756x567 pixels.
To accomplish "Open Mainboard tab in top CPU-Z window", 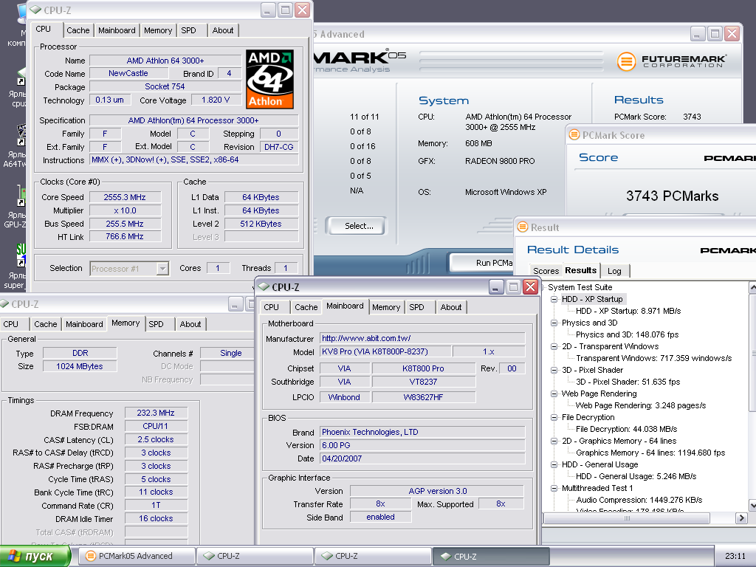I will point(117,30).
